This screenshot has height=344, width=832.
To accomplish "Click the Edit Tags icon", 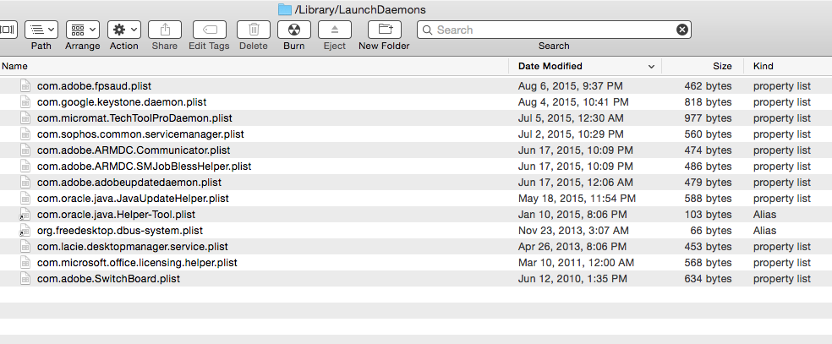I will (x=209, y=30).
